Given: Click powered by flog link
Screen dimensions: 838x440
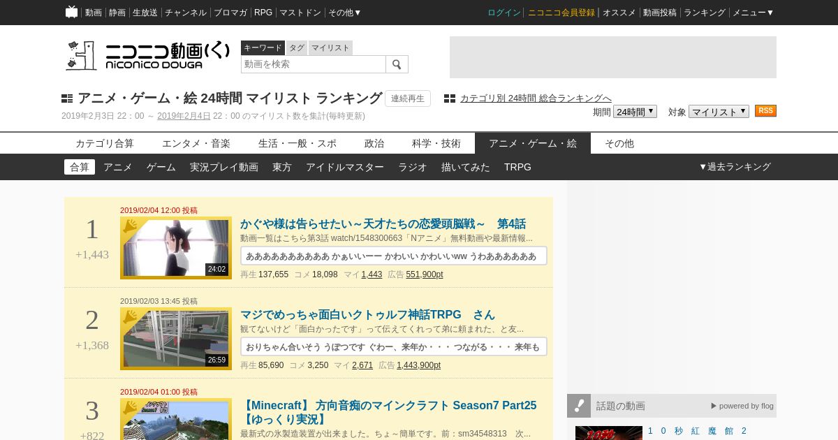Looking at the screenshot, I should point(742,406).
